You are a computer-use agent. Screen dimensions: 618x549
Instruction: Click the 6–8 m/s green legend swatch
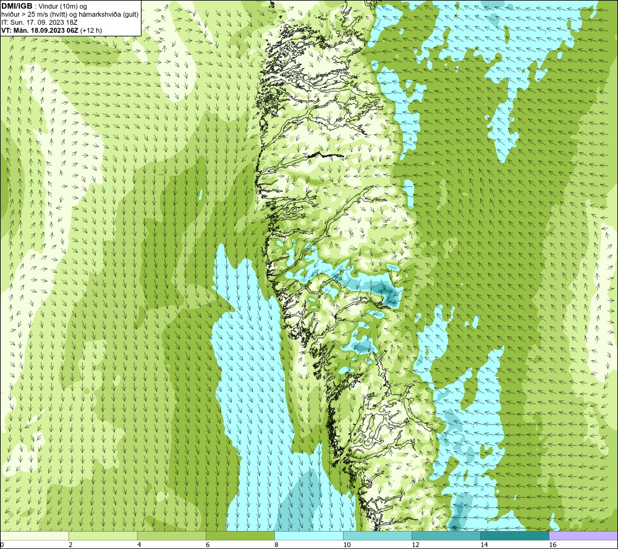(x=240, y=535)
